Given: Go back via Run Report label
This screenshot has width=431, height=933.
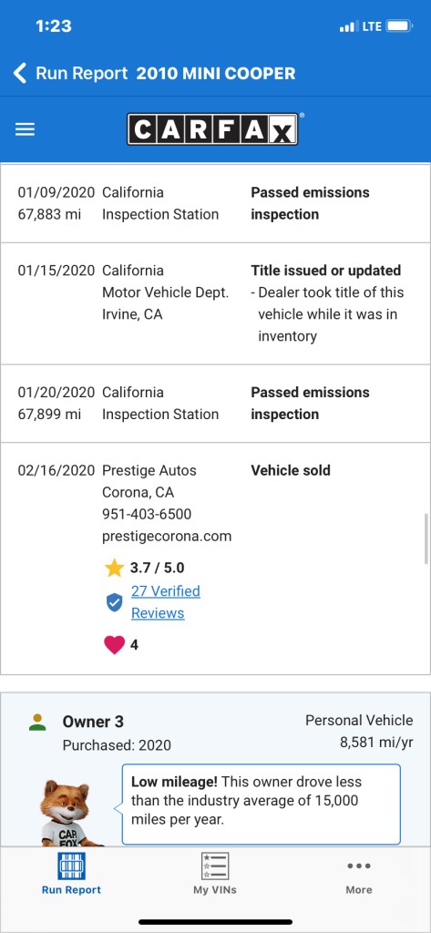Looking at the screenshot, I should pyautogui.click(x=82, y=73).
